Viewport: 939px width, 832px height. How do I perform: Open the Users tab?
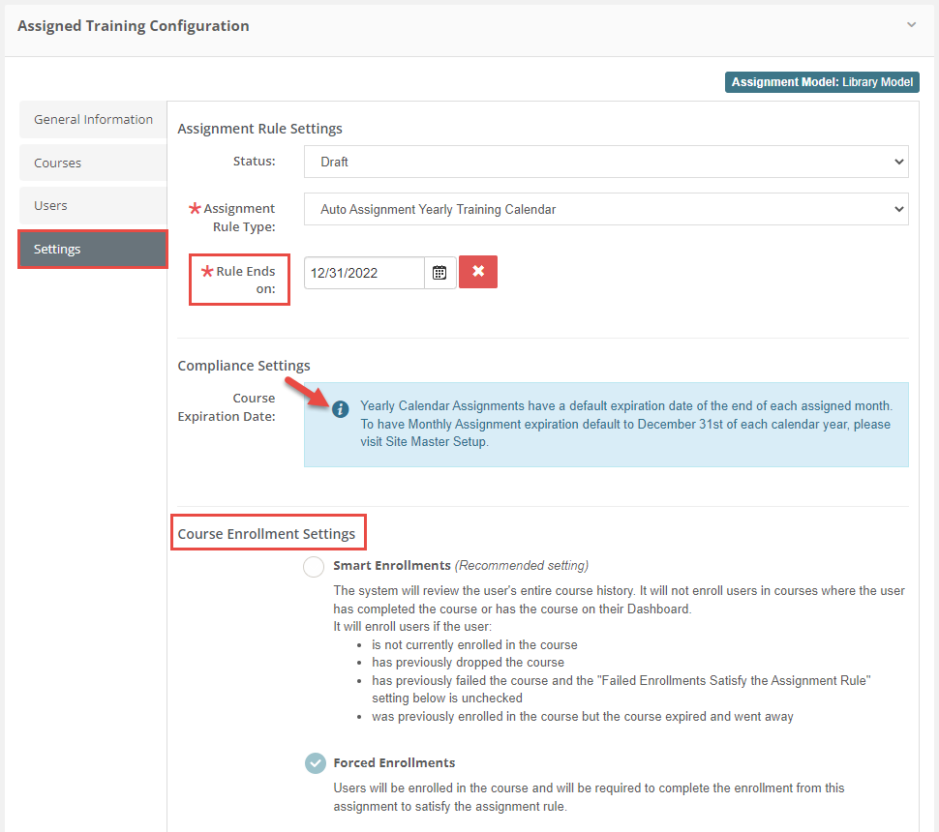click(x=92, y=205)
